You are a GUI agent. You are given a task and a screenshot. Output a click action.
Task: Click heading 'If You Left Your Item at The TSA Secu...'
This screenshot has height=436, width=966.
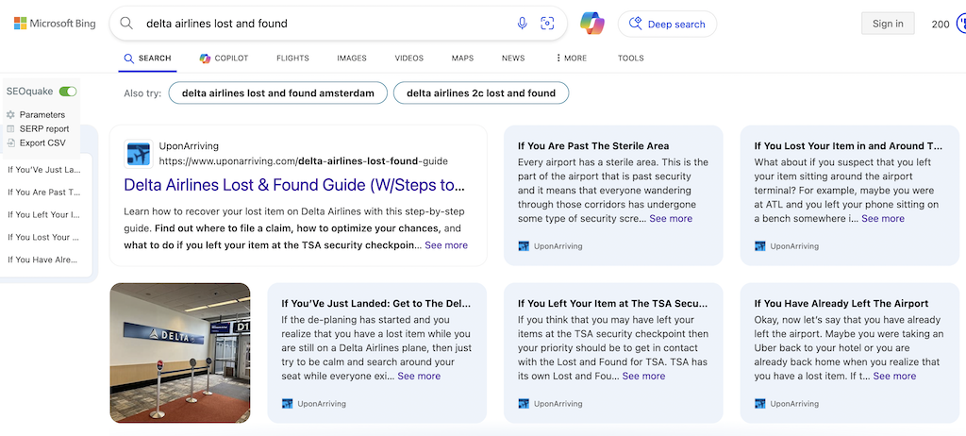point(613,304)
